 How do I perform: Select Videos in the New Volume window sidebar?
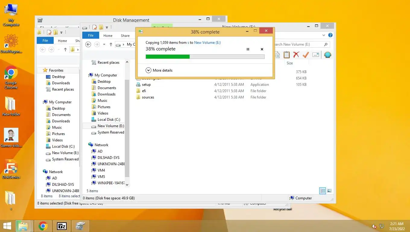click(x=103, y=113)
